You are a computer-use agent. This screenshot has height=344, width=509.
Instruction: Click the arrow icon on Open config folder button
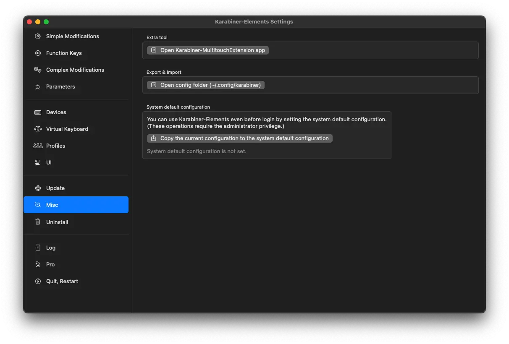[x=154, y=85]
